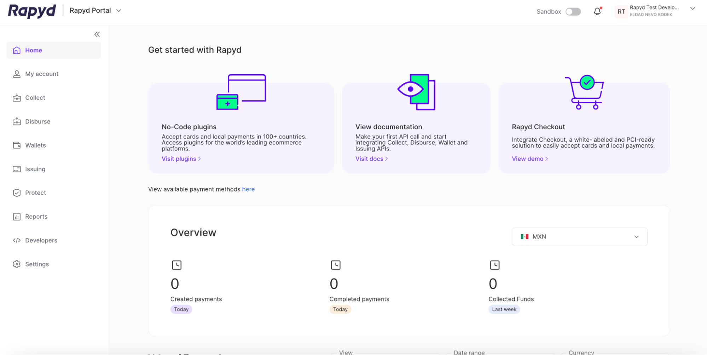707x355 pixels.
Task: Select Wallets in the navigation menu
Action: (x=35, y=145)
